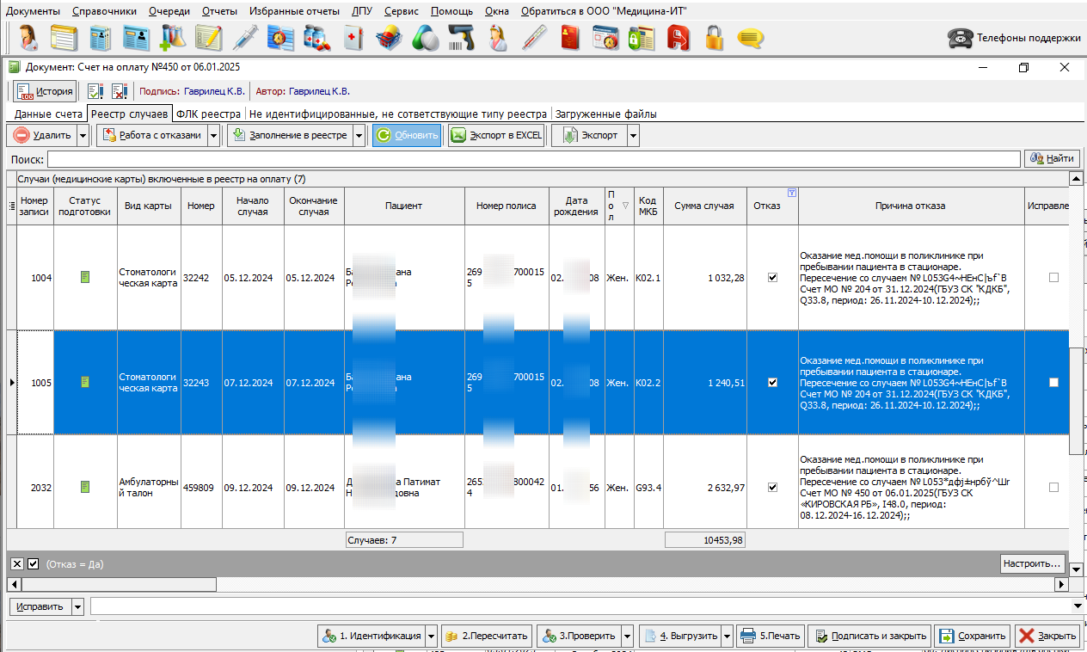Viewport: 1087px width, 652px height.
Task: Click the column chooser icon in table header corner
Action: (11, 206)
